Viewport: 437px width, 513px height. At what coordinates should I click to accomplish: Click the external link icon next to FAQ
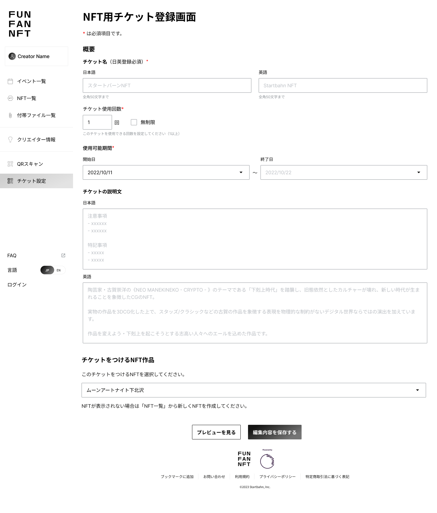pyautogui.click(x=63, y=255)
